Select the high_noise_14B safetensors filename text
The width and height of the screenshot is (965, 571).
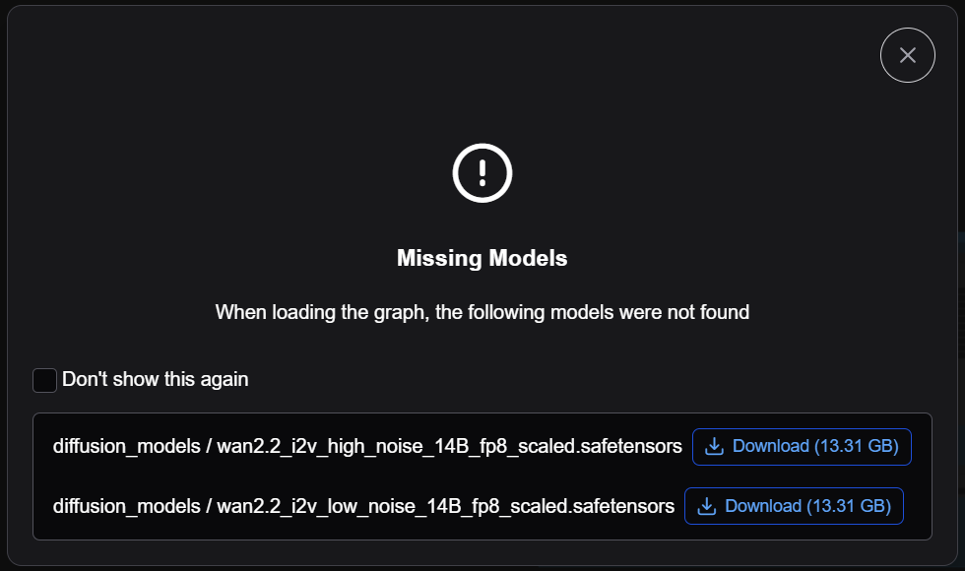click(x=449, y=446)
